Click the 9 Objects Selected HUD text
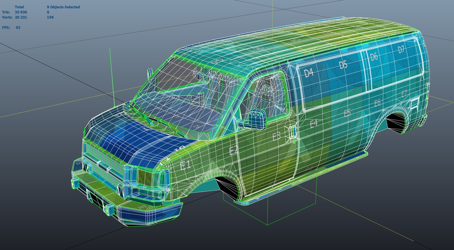Viewport: 454px width, 250px height. click(63, 6)
